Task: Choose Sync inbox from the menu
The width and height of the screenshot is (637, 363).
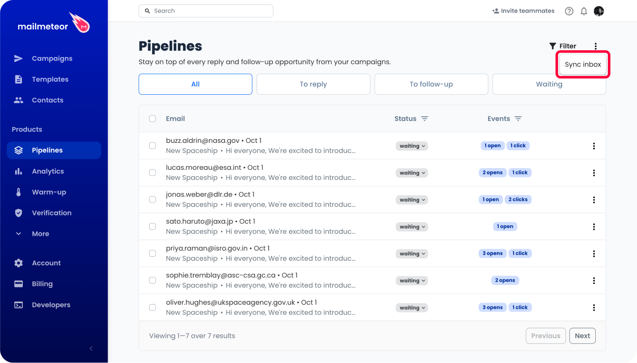Action: point(583,64)
